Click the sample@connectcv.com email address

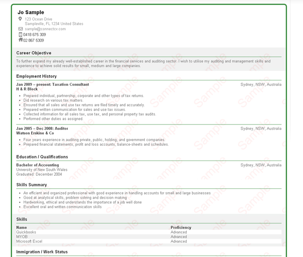pos(45,29)
